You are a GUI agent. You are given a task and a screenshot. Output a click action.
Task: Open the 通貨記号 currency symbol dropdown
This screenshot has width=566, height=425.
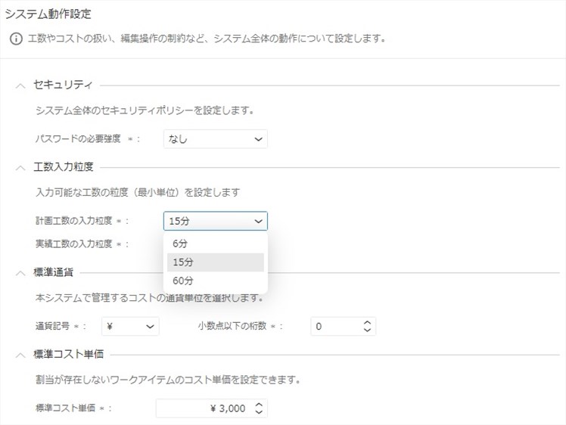coord(130,326)
